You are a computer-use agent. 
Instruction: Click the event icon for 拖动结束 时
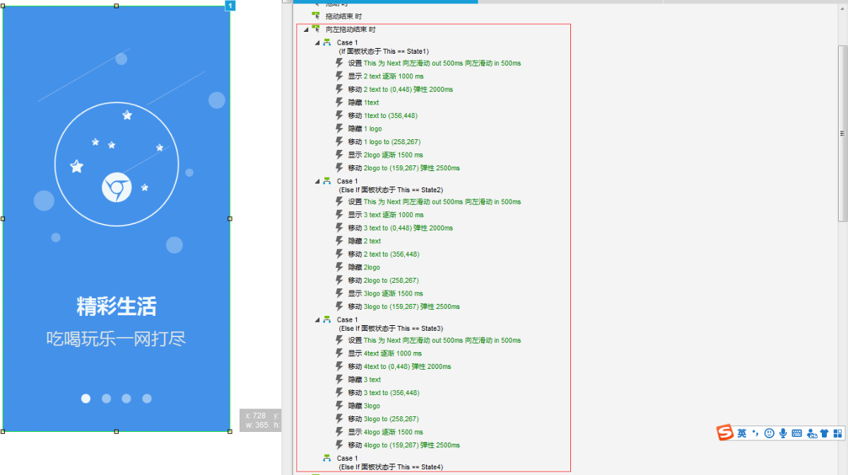coord(316,15)
